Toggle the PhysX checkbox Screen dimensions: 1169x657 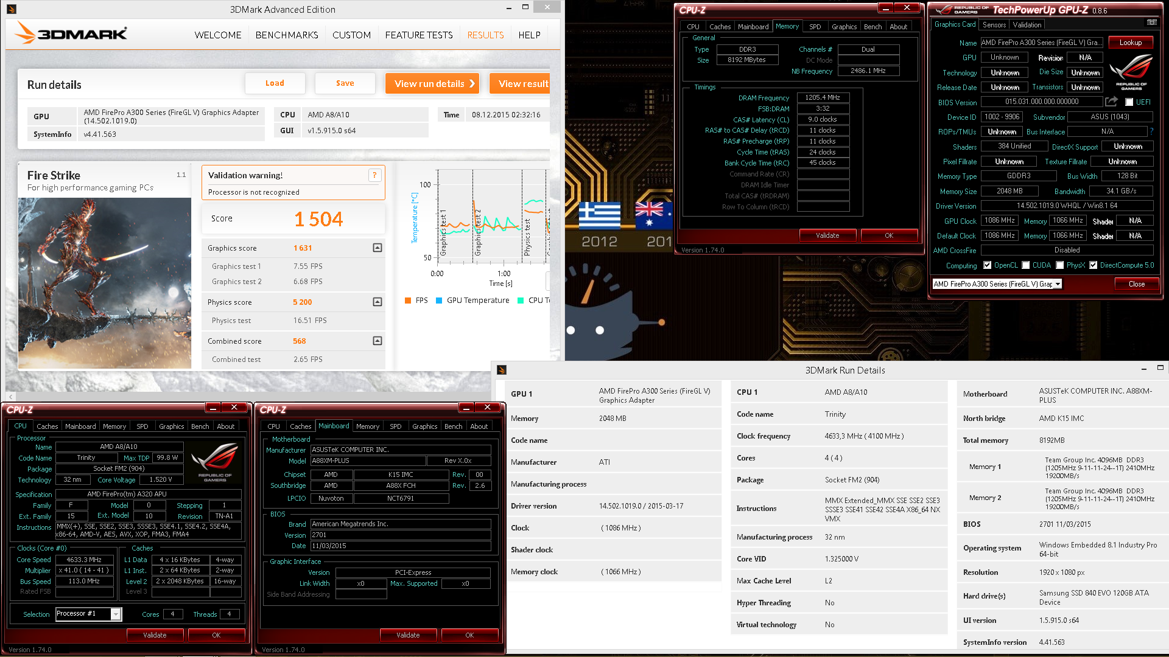point(1060,265)
